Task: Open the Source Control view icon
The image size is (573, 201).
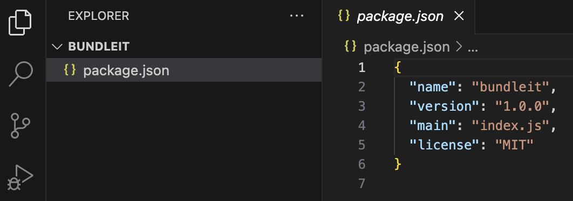Action: coord(21,126)
